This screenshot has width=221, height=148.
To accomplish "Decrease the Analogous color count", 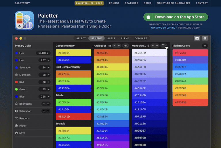I will point(114,46).
